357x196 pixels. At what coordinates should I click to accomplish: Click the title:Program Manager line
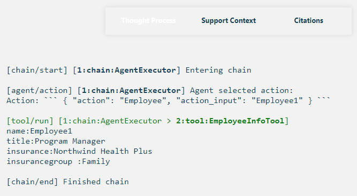click(56, 142)
